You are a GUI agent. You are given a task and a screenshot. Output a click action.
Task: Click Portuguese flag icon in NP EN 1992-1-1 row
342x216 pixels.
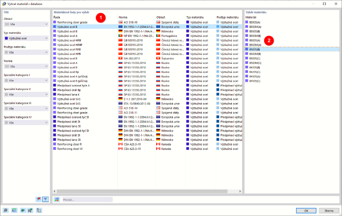point(121,36)
